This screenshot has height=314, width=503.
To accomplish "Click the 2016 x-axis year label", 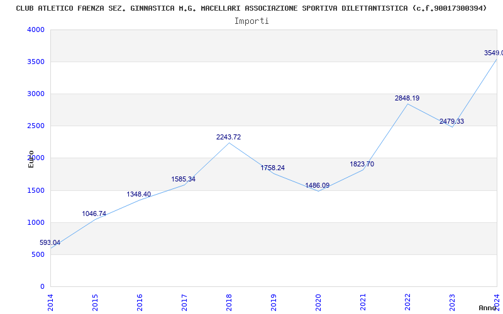I will (x=140, y=302).
